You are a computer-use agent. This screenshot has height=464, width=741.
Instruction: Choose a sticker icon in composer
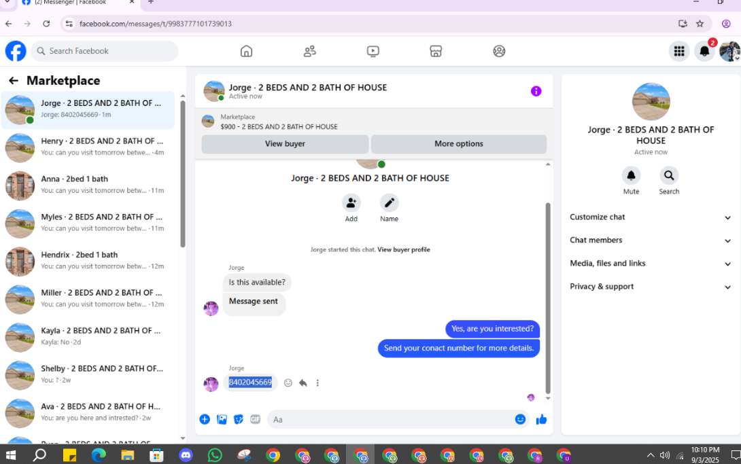point(239,419)
